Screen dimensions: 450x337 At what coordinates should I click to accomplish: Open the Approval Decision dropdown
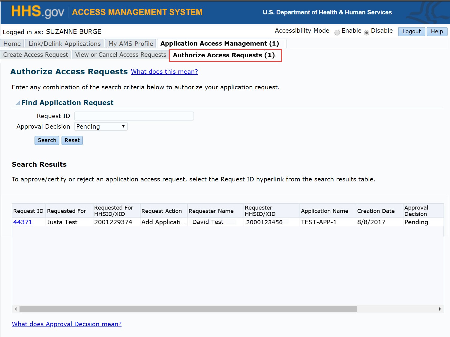point(101,127)
